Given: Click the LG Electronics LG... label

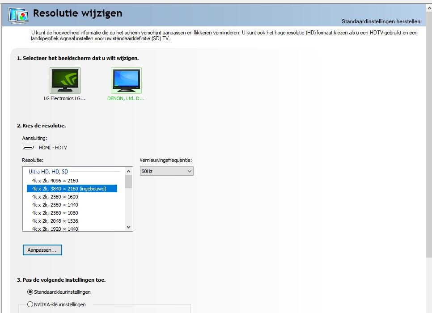Looking at the screenshot, I should pyautogui.click(x=65, y=98).
